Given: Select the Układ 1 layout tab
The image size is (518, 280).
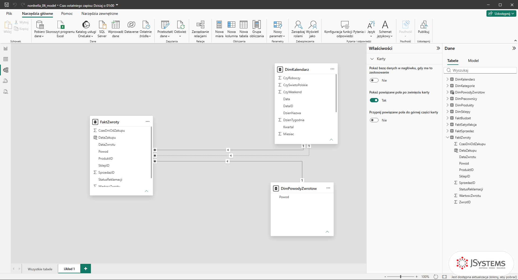Looking at the screenshot, I should 69,269.
